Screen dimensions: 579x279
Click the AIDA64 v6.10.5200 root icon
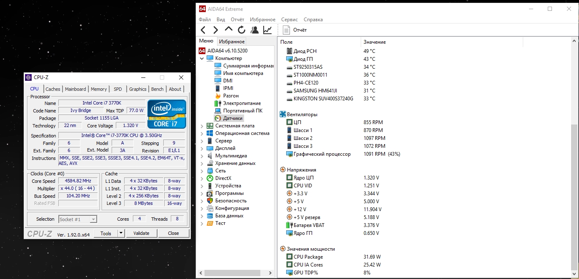[202, 51]
